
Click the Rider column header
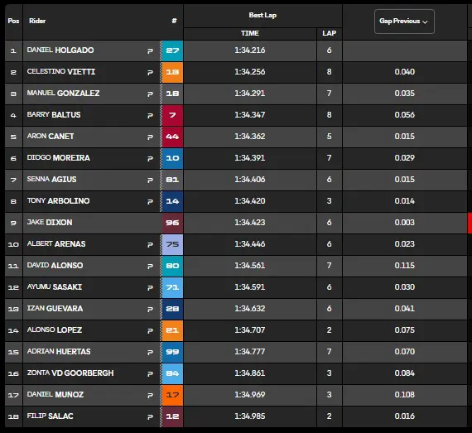37,21
